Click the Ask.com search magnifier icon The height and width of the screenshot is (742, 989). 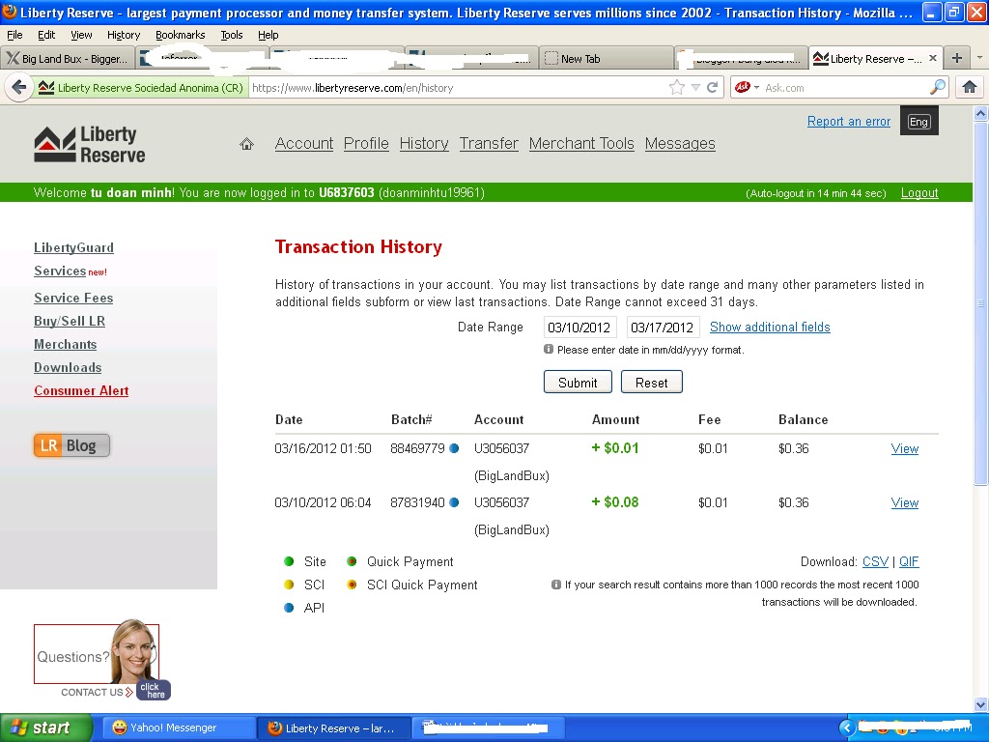pos(938,87)
